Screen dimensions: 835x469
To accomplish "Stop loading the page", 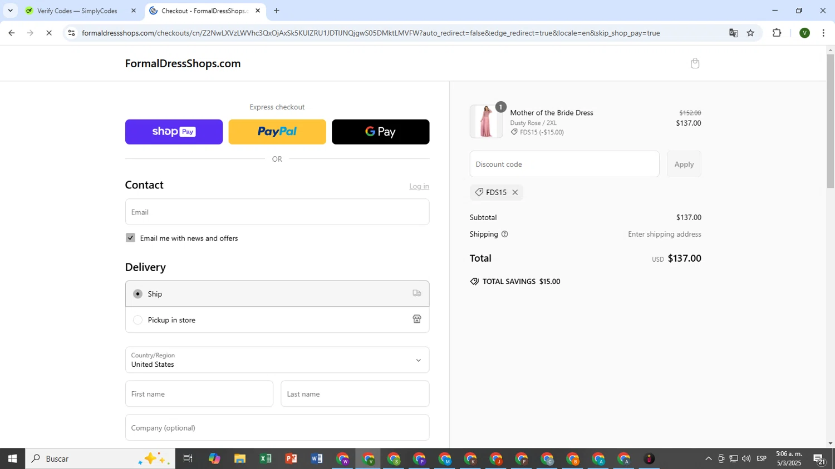I will [49, 33].
